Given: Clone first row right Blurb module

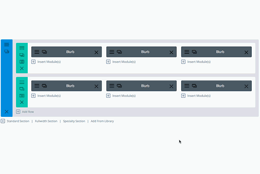Looking at the screenshot, I should tap(194, 52).
